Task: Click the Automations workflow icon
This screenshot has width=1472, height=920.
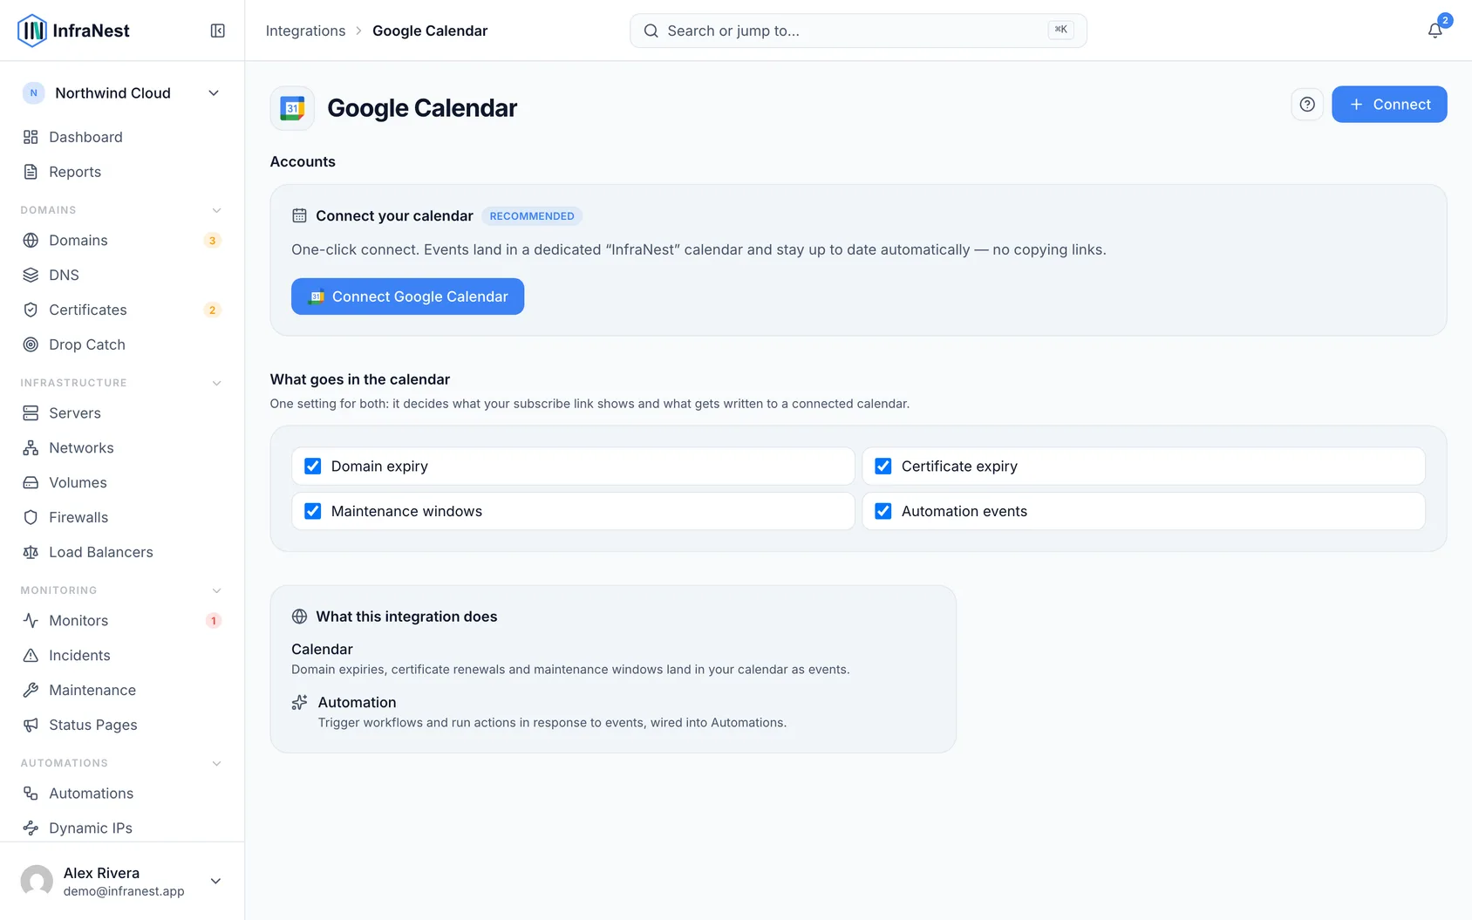Action: click(x=31, y=793)
